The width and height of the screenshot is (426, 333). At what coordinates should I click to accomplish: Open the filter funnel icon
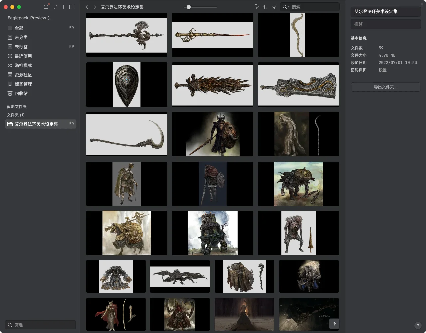(274, 7)
